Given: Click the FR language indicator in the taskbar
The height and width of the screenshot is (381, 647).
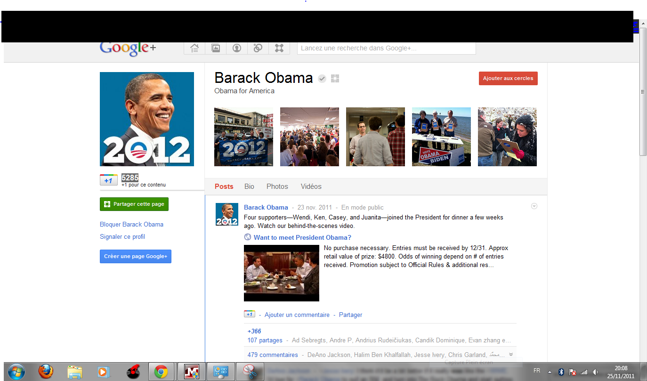Looking at the screenshot, I should (x=537, y=370).
